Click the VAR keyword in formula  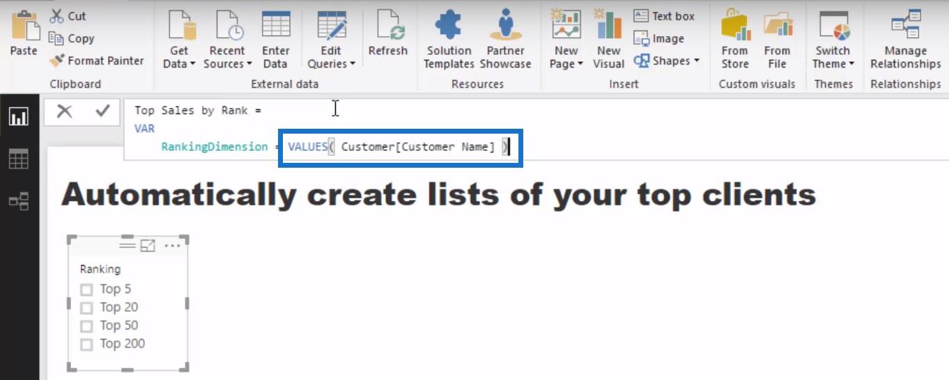pos(144,128)
